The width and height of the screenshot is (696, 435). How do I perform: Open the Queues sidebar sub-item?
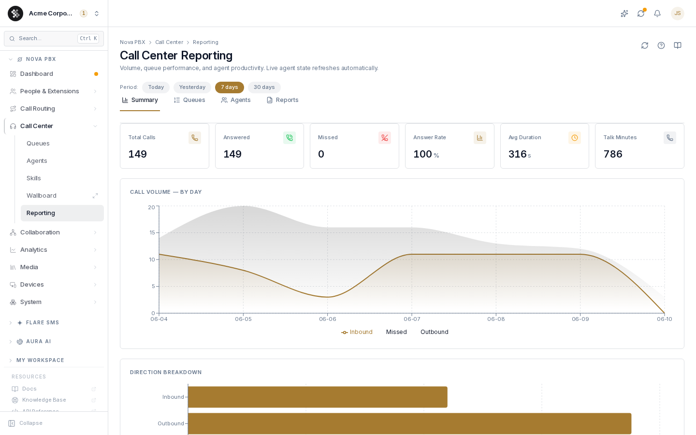(62, 144)
